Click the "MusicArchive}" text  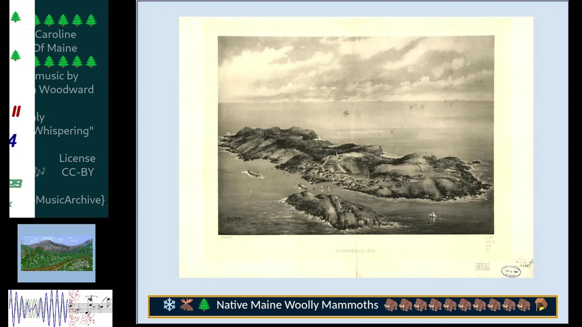click(70, 200)
